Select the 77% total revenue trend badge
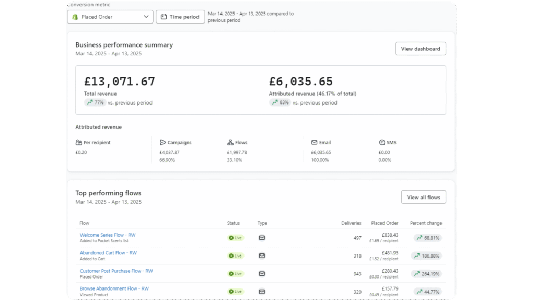 (95, 102)
